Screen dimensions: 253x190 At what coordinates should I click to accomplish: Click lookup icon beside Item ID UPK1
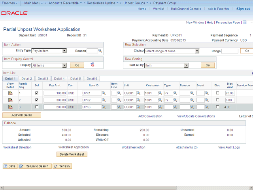point(104,93)
